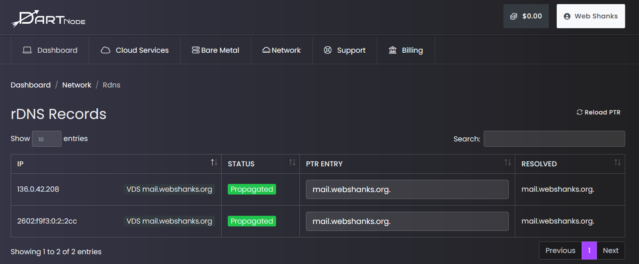Sort by the RESOLVED column arrows
Viewport: 639px width, 264px height.
click(617, 163)
